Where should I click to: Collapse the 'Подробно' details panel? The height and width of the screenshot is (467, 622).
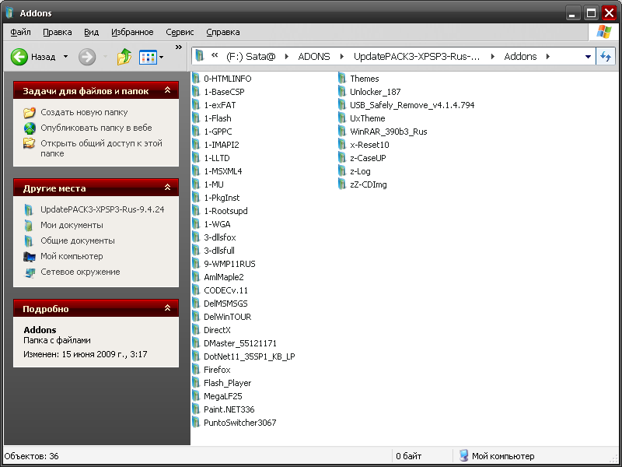coord(167,309)
